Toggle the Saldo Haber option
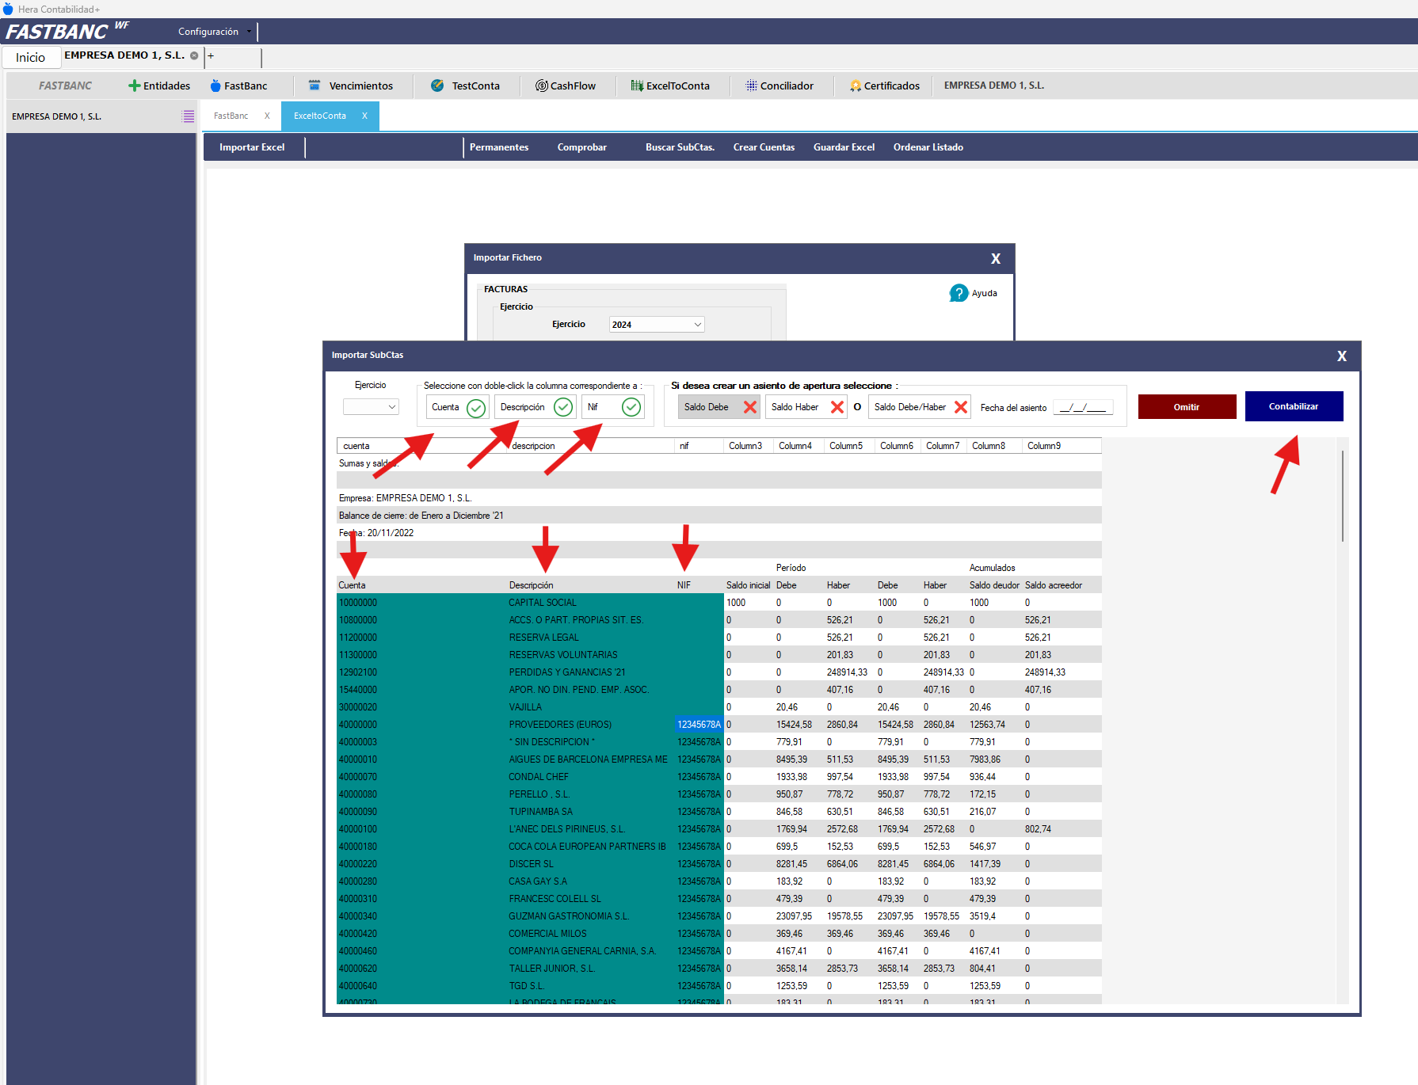The width and height of the screenshot is (1418, 1085). click(x=806, y=407)
